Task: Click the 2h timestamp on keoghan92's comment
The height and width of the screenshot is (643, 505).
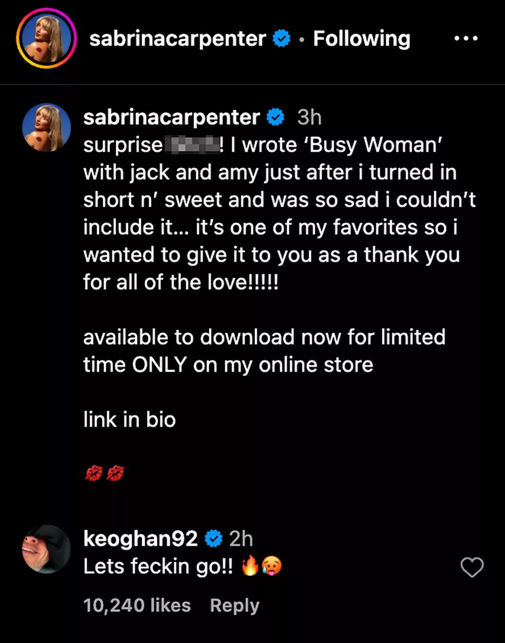Action: click(241, 539)
